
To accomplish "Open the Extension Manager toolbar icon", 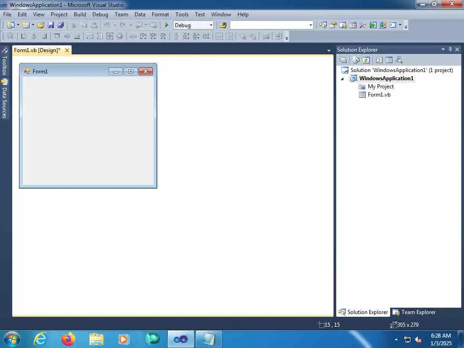I will pos(383,25).
